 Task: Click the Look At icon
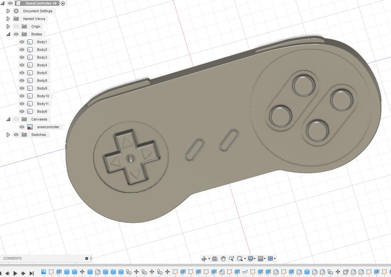214,259
